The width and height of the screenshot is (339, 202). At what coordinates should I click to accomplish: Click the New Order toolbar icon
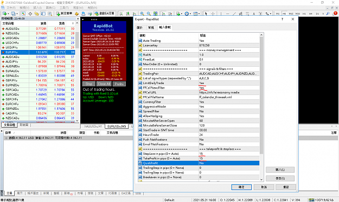64,14
